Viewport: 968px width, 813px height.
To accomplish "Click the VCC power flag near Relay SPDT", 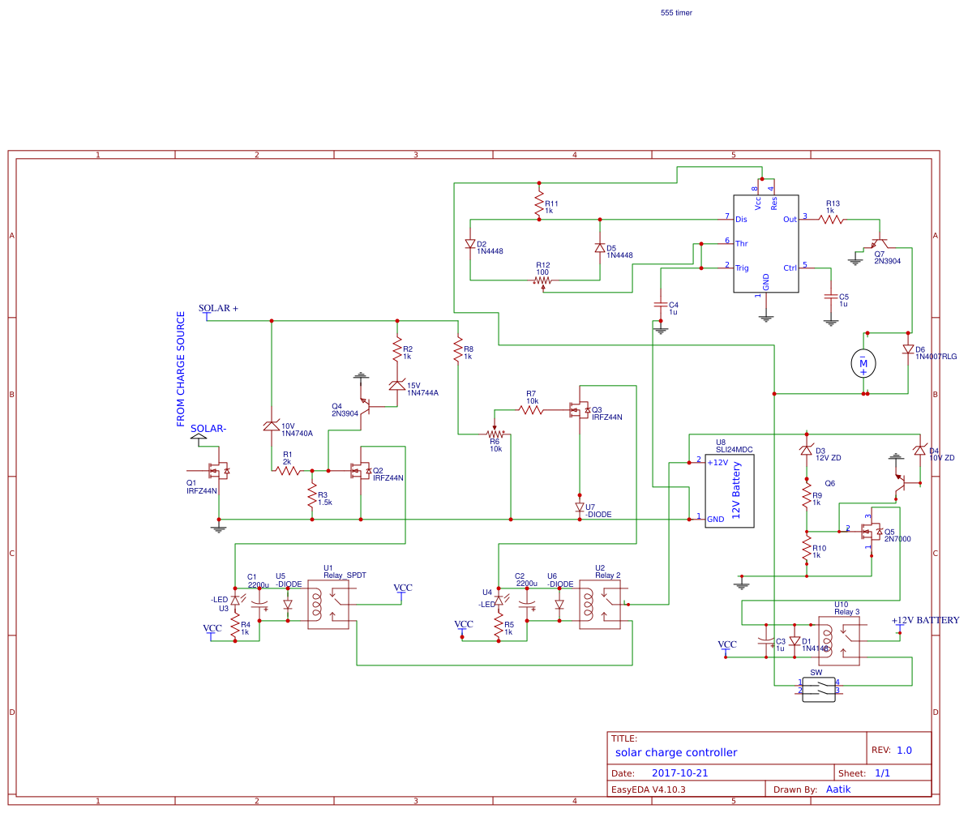I will click(x=400, y=588).
